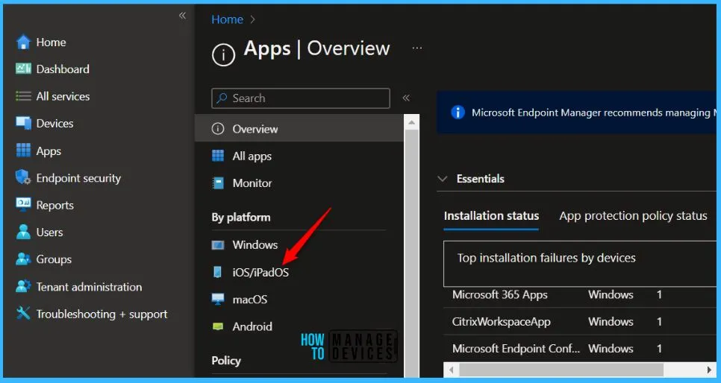Click the Users person icon
The image size is (721, 383).
point(23,232)
